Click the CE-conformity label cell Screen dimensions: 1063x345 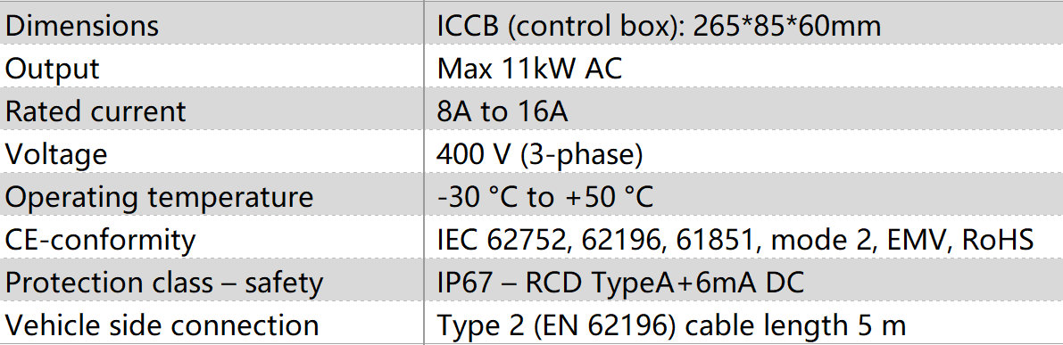(212, 239)
